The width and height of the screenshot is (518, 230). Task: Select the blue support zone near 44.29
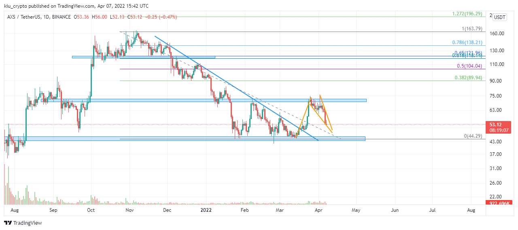(x=185, y=138)
